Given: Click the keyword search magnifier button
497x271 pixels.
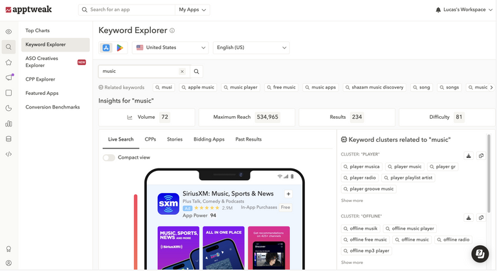Looking at the screenshot, I should pyautogui.click(x=197, y=72).
